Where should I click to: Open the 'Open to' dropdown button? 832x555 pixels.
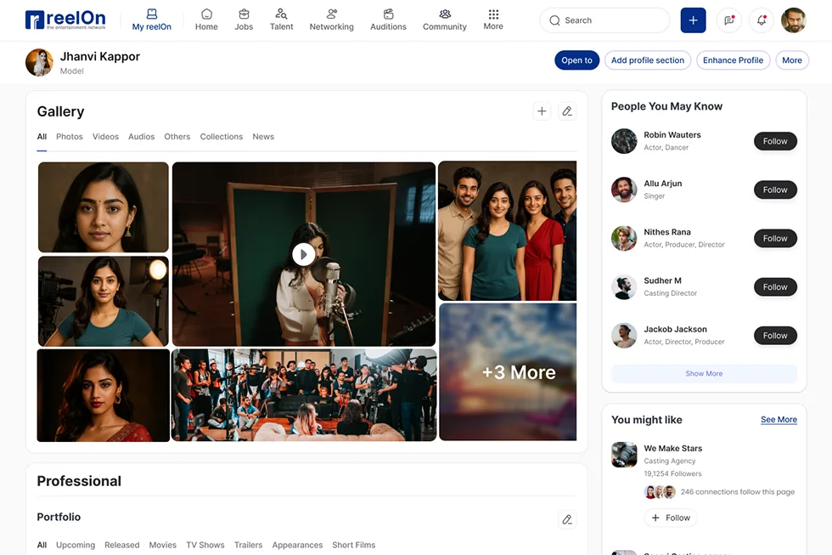576,60
